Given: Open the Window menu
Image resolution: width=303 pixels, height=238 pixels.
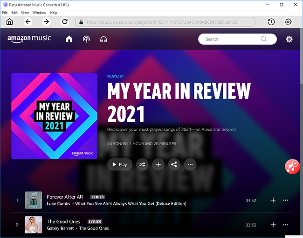Looking at the screenshot, I should coord(39,13).
